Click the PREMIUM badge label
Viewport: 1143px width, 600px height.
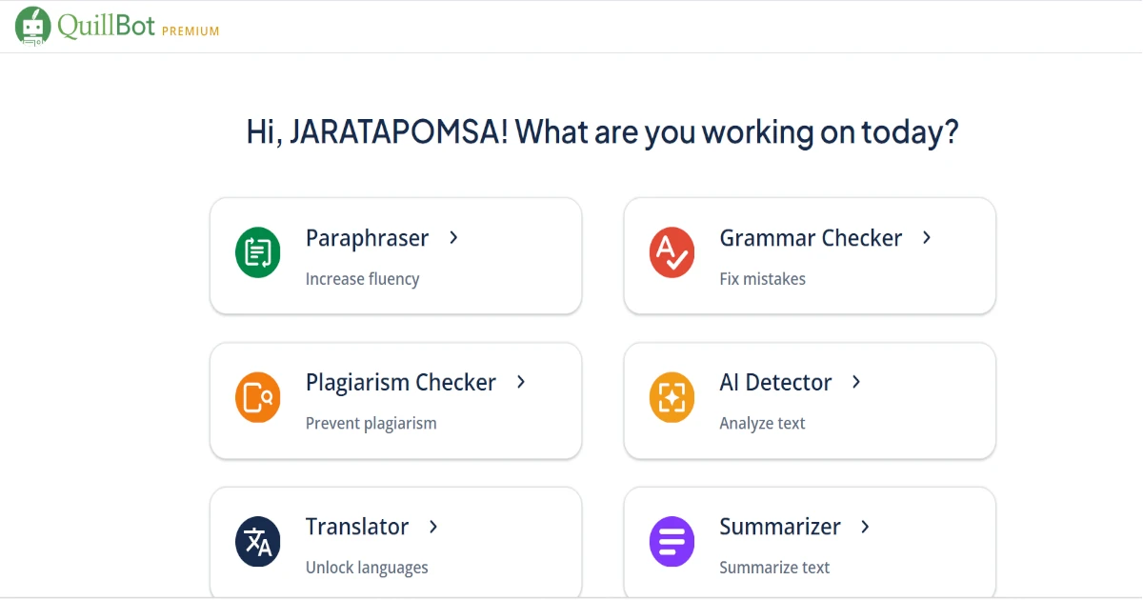coord(190,31)
